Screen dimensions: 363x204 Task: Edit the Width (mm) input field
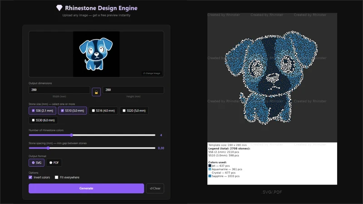(x=59, y=90)
